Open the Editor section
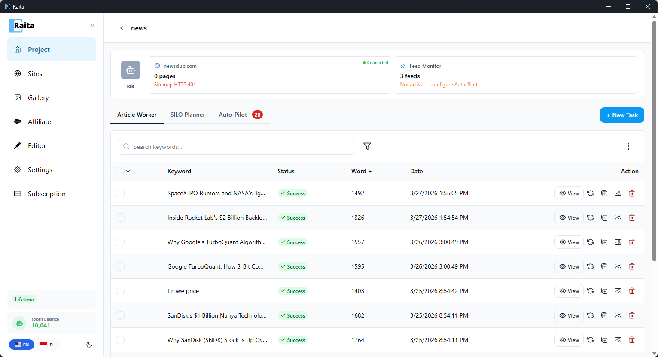Image resolution: width=658 pixels, height=357 pixels. (x=52, y=145)
